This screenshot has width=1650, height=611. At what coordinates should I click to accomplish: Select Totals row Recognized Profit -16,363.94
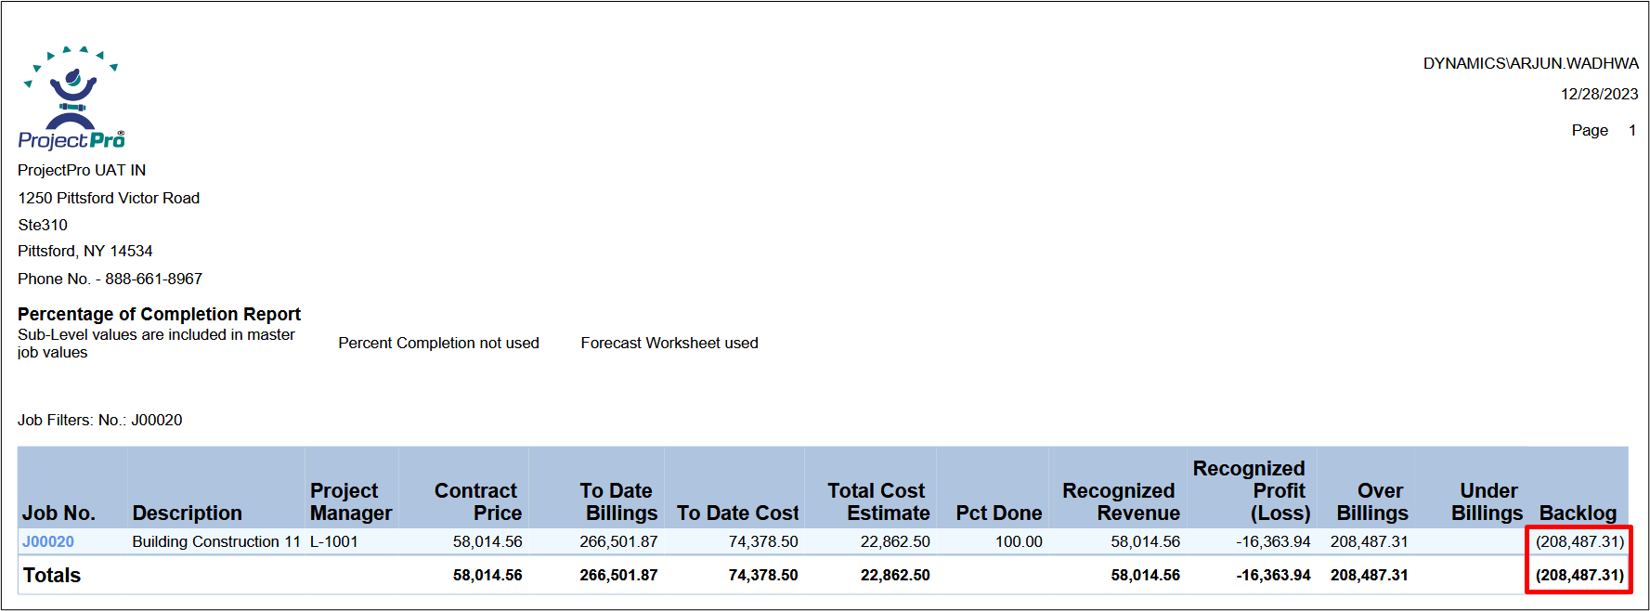pos(1273,575)
